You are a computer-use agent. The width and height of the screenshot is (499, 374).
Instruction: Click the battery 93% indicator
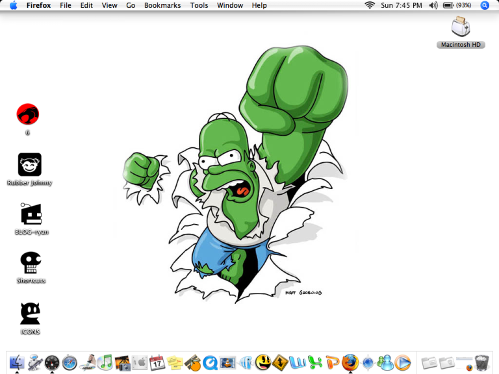pos(457,5)
